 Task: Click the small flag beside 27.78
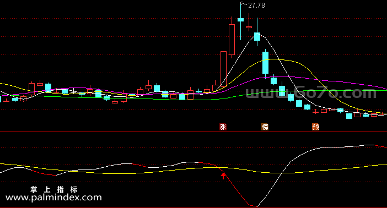243,3
